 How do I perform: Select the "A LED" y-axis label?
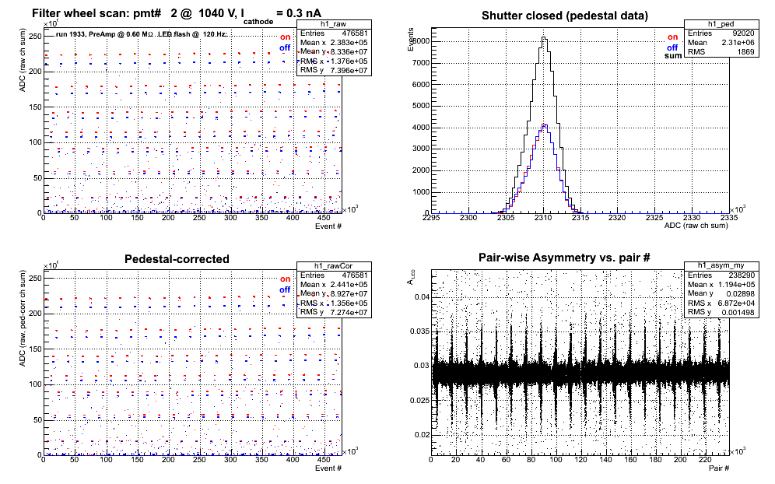tap(410, 277)
